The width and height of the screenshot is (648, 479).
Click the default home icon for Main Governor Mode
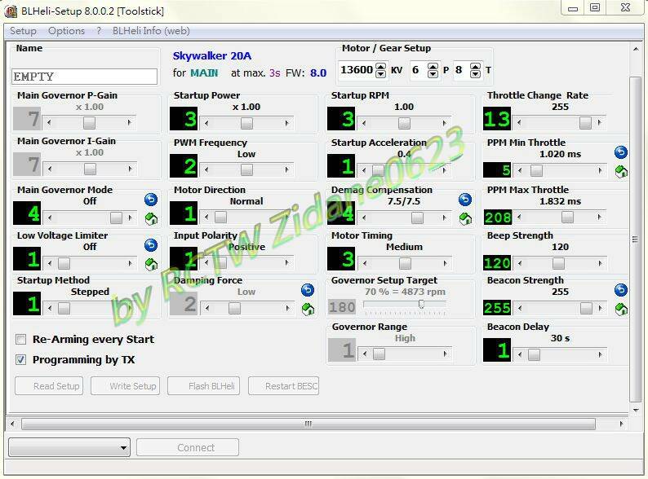coord(151,218)
